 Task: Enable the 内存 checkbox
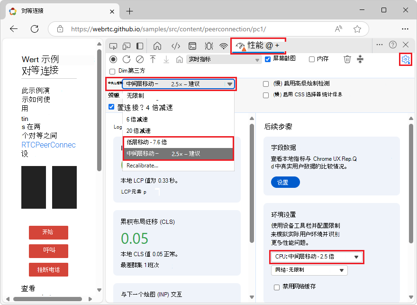tap(311, 59)
